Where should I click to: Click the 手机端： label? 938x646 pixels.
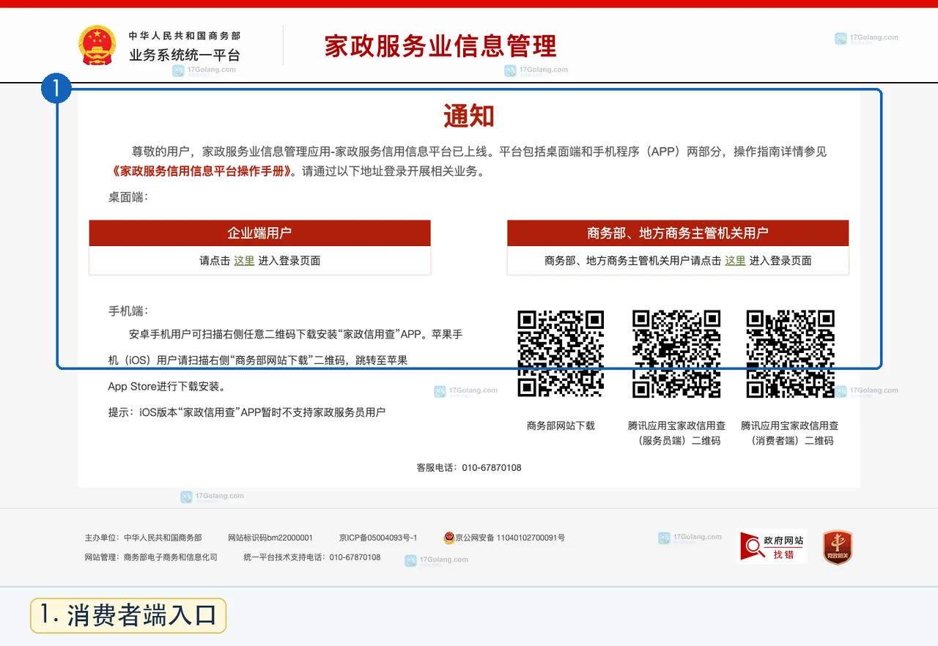point(128,311)
